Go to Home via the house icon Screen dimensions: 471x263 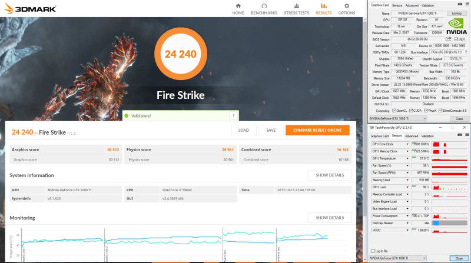coord(238,6)
